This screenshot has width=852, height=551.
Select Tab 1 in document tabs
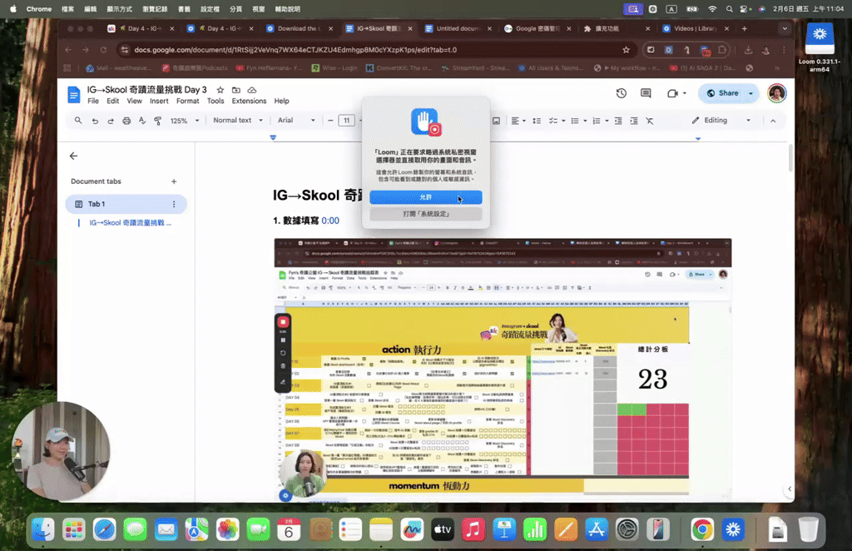tap(126, 204)
